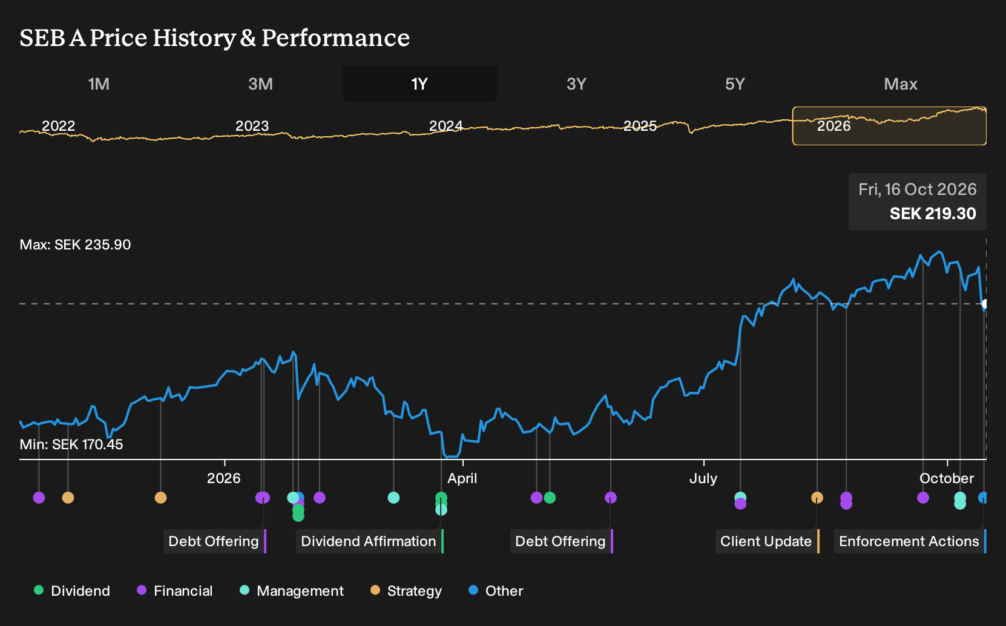Click the 'SEB A Price History & Performance' heading
The image size is (1006, 626).
(x=215, y=38)
